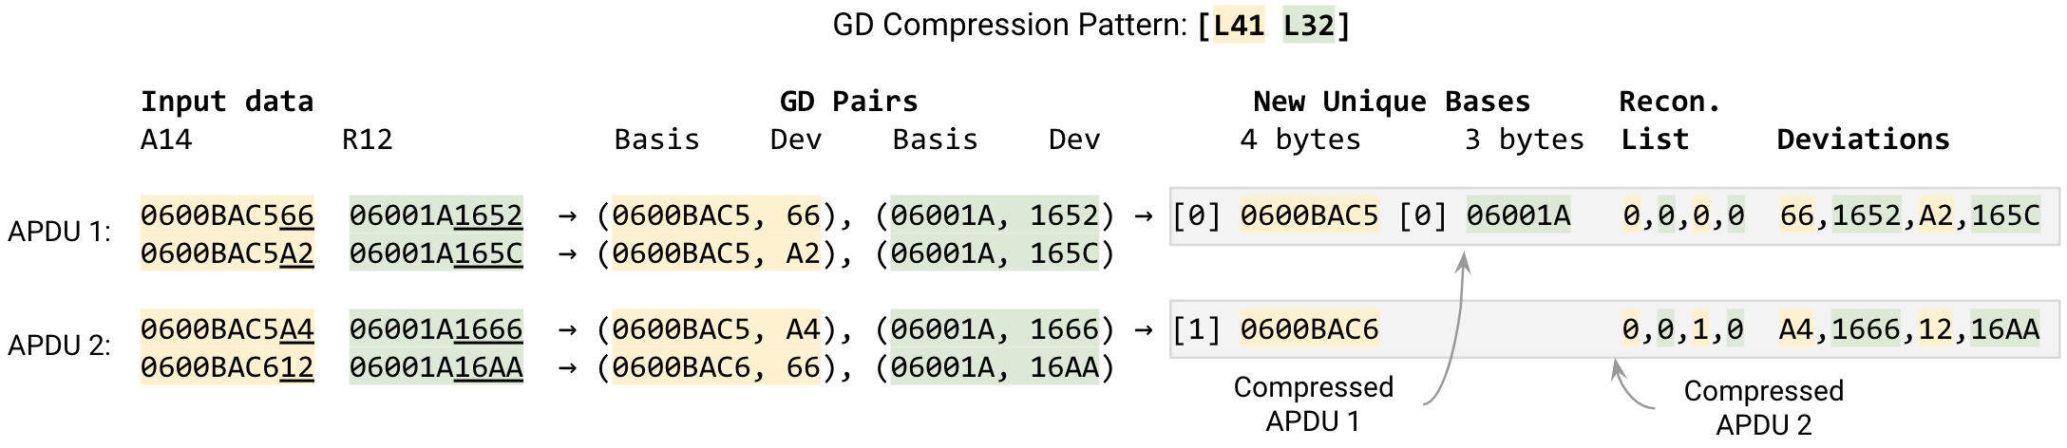
Task: Click the green L32 pattern label
Action: [x=1308, y=25]
